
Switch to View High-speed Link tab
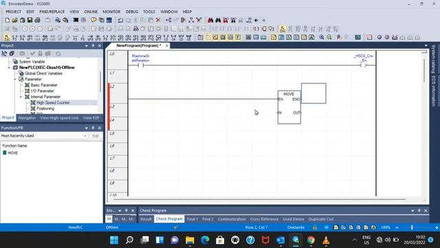59,118
